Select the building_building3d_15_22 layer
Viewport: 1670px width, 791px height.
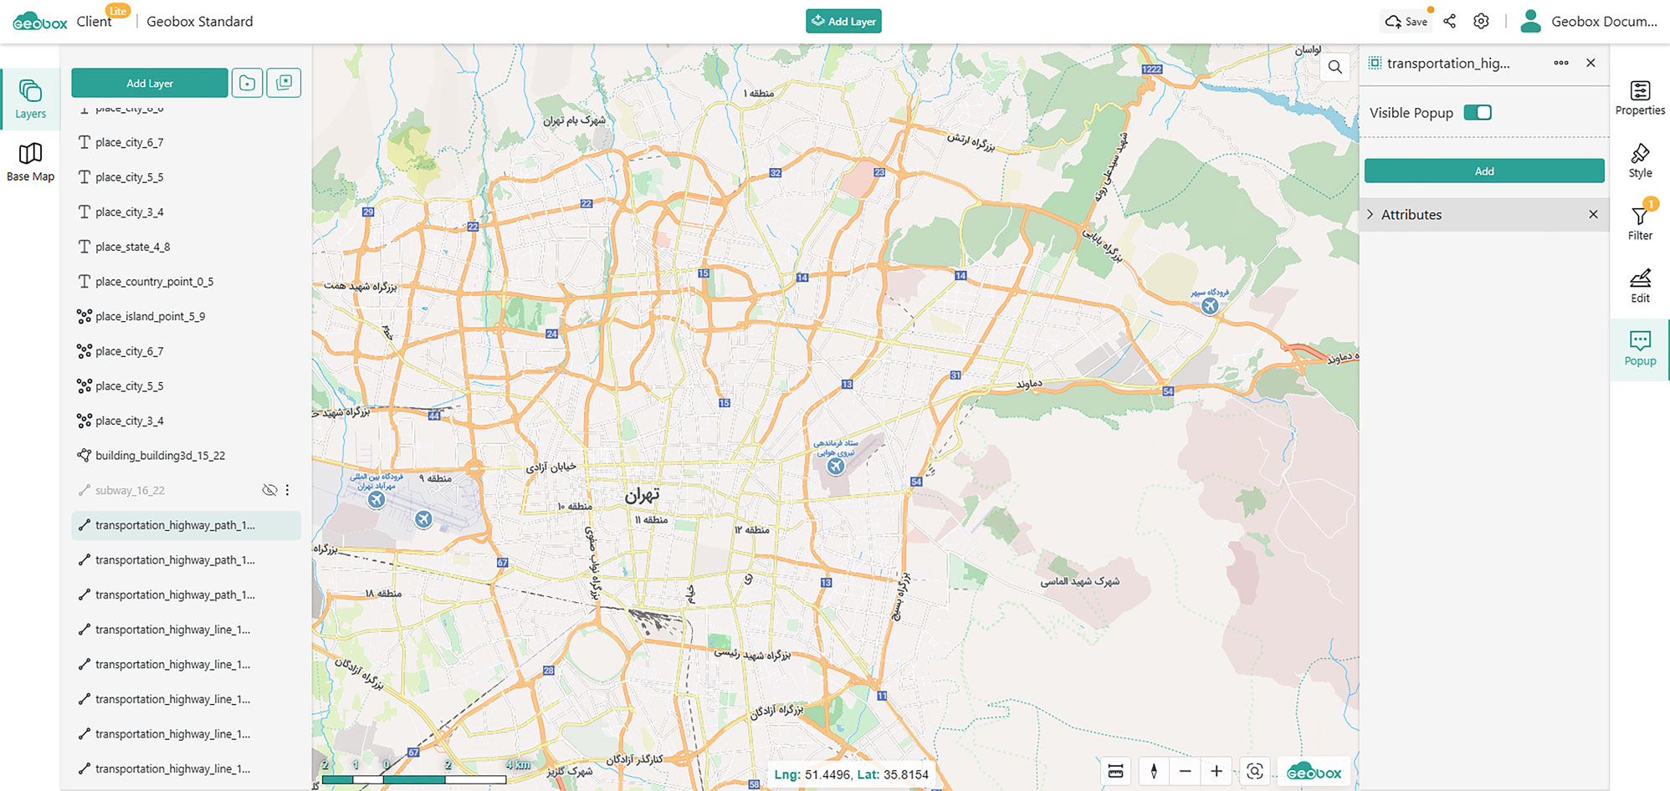click(x=160, y=456)
